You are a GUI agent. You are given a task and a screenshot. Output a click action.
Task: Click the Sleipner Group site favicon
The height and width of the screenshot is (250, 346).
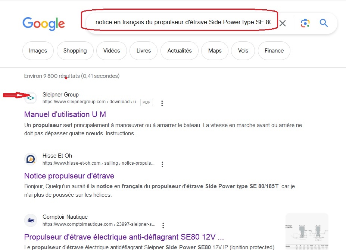coord(31,98)
